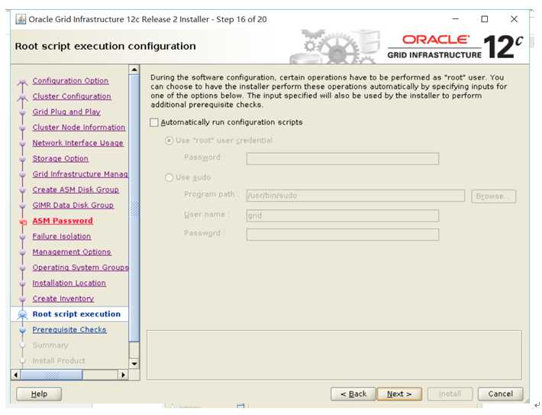Click the horizontal scrollbar thumb in step list
542x415 pixels.
[51, 374]
